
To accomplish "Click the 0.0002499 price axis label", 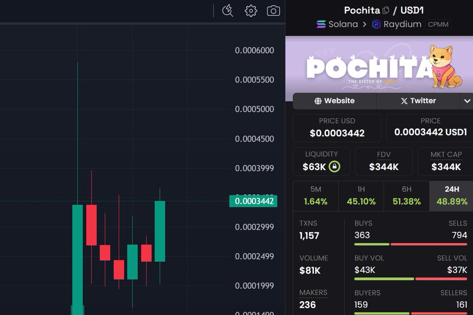I will click(254, 256).
